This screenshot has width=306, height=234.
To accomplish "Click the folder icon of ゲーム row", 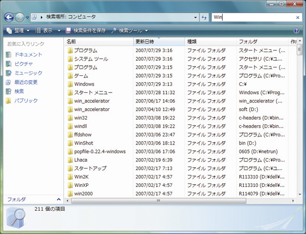I will [70, 76].
